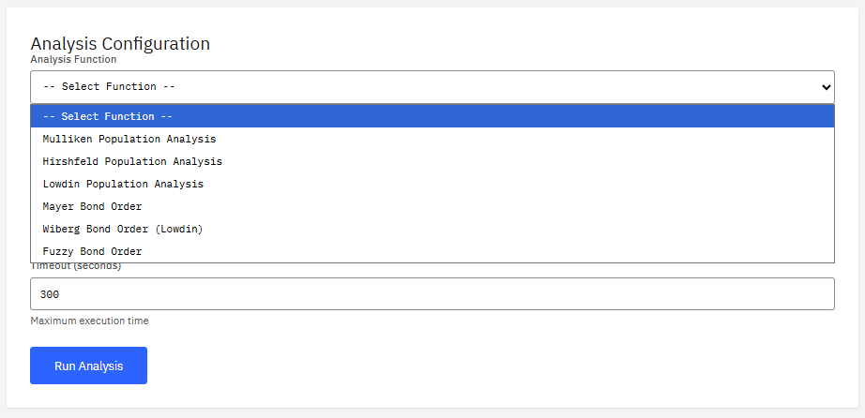865x418 pixels.
Task: Click the dropdown chevron arrow
Action: (826, 86)
